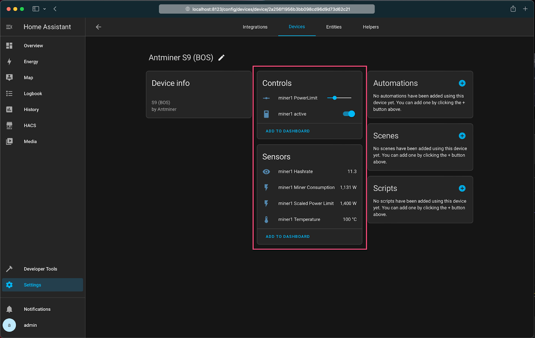Click the miner1 PowerLimit label

point(298,98)
